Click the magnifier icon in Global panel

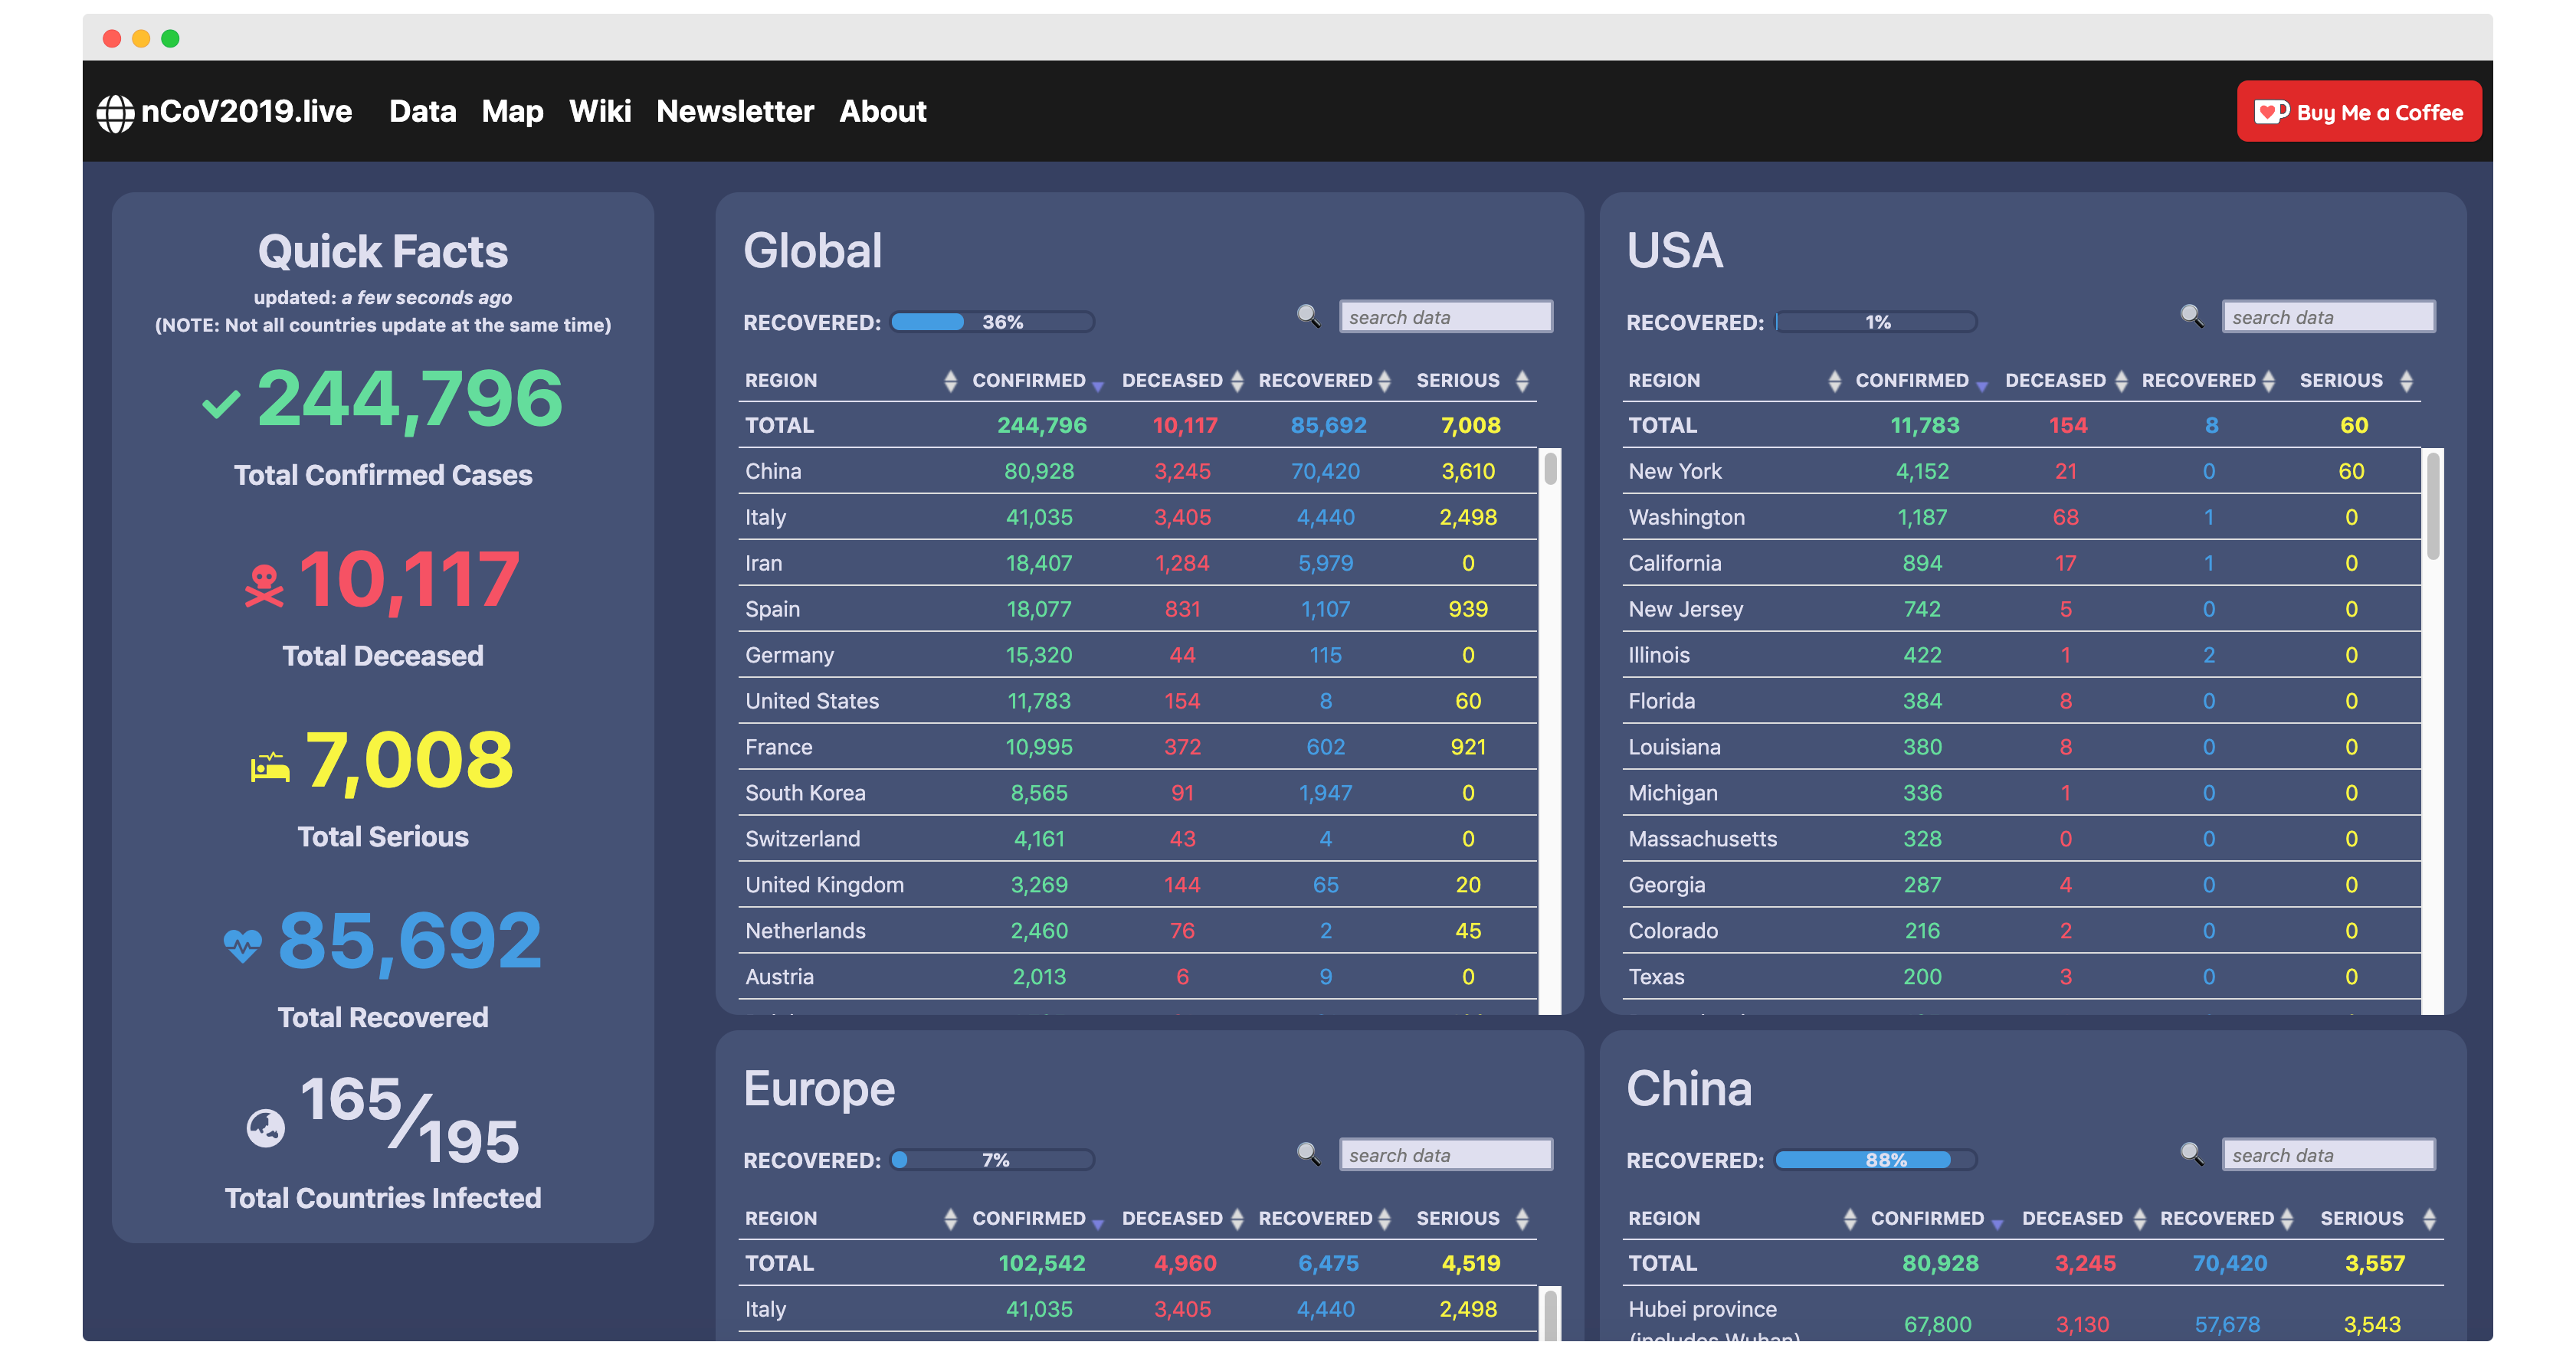1307,316
